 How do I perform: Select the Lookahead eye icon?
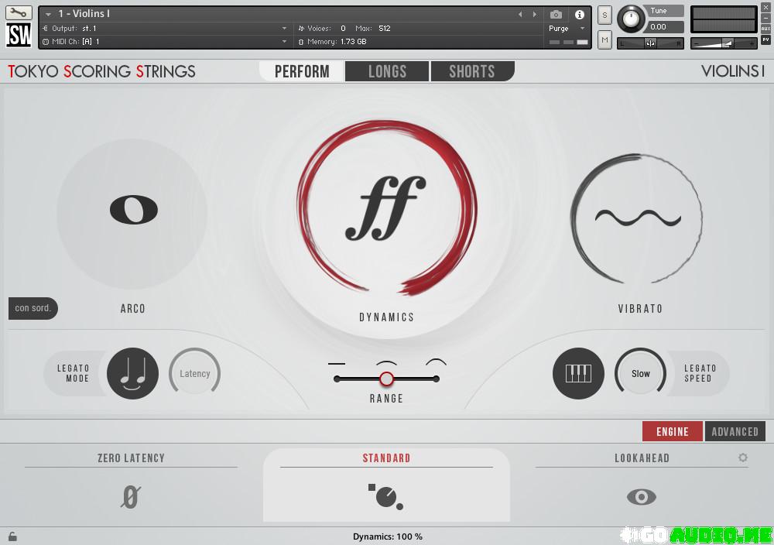(641, 497)
